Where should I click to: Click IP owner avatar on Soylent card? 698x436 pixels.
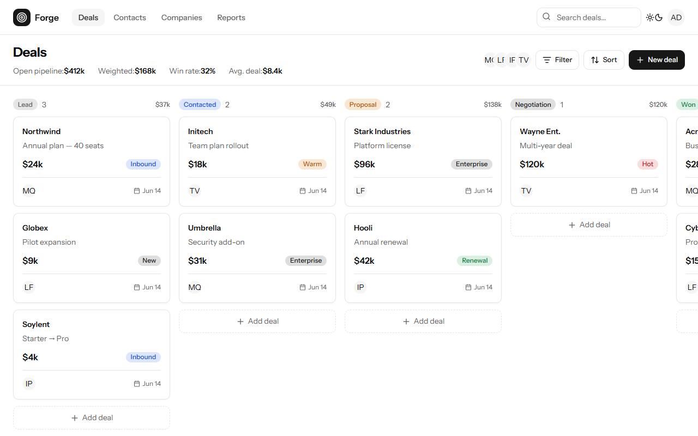coord(29,384)
